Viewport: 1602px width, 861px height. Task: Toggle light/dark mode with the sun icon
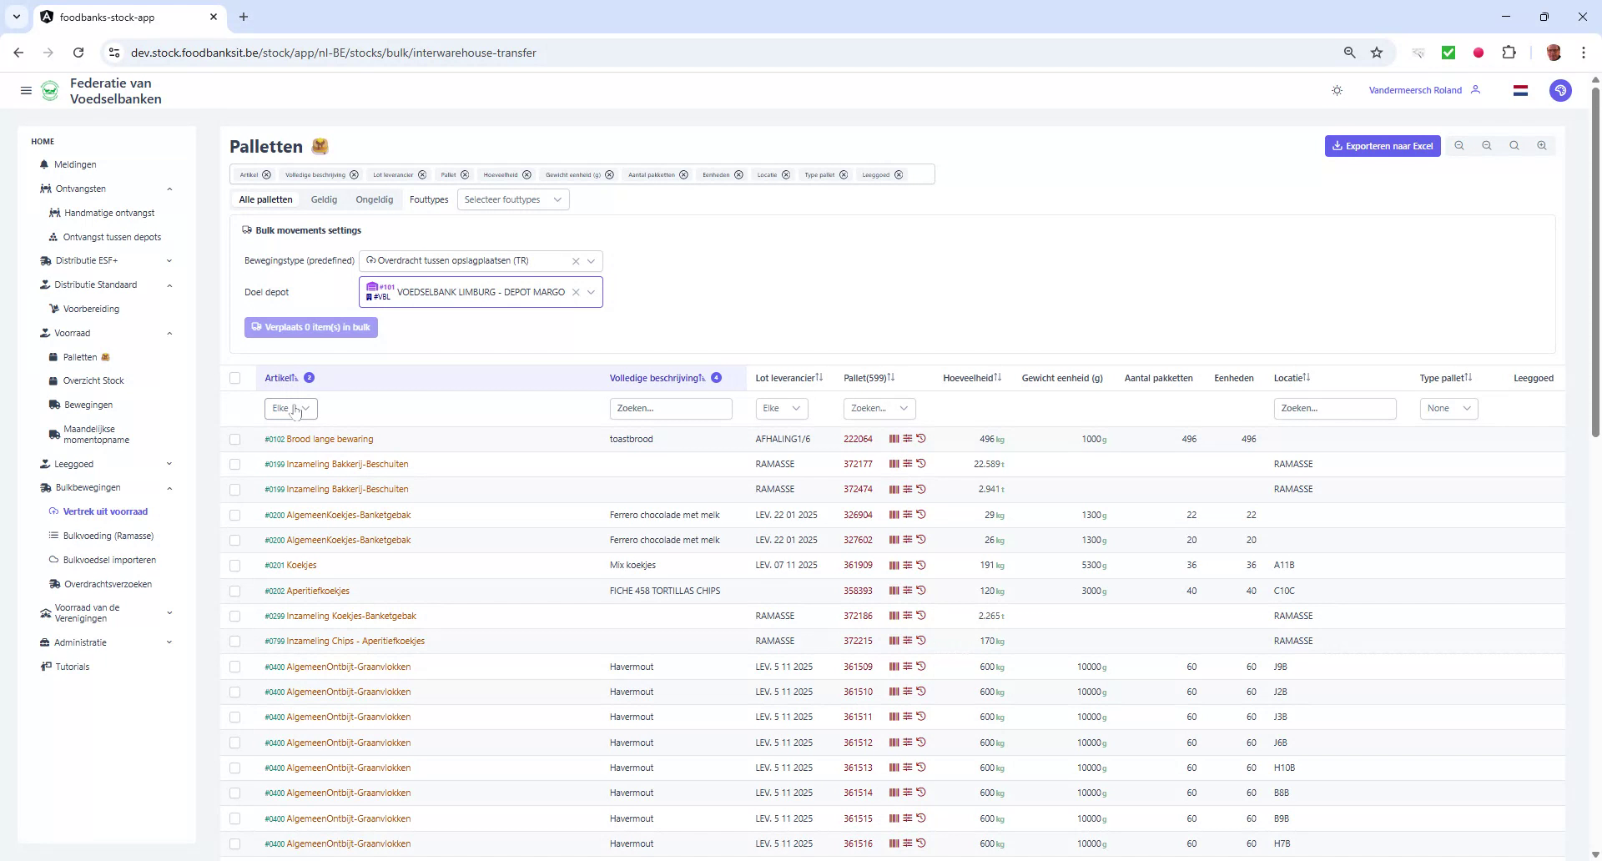pos(1338,90)
